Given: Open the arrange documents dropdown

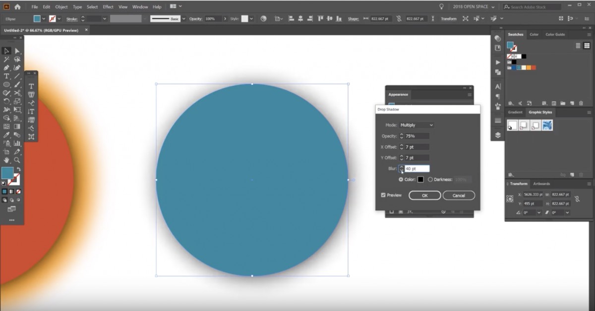Looking at the screenshot, I should [x=176, y=6].
